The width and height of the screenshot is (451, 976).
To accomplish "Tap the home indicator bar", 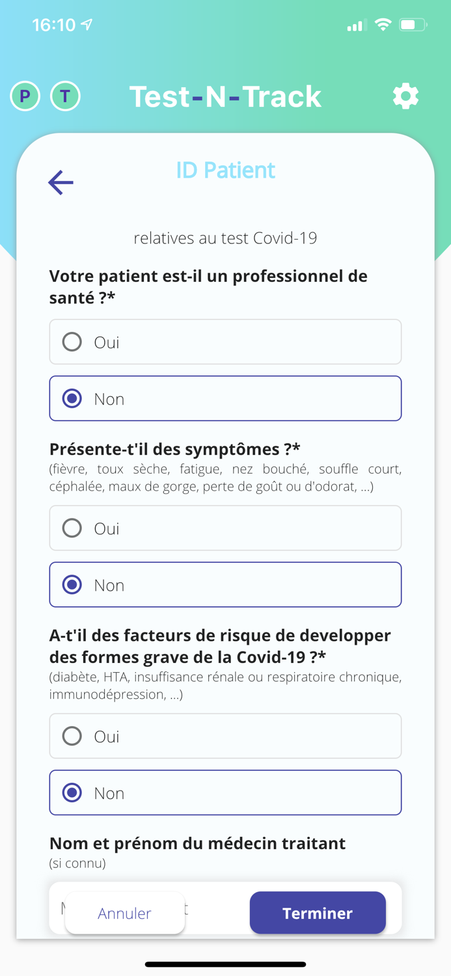I will pyautogui.click(x=225, y=964).
